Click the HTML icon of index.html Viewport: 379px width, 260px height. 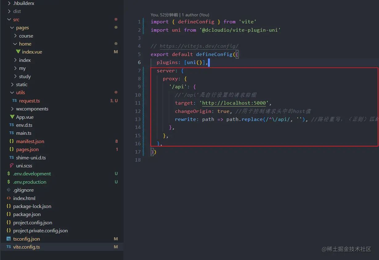(9, 198)
